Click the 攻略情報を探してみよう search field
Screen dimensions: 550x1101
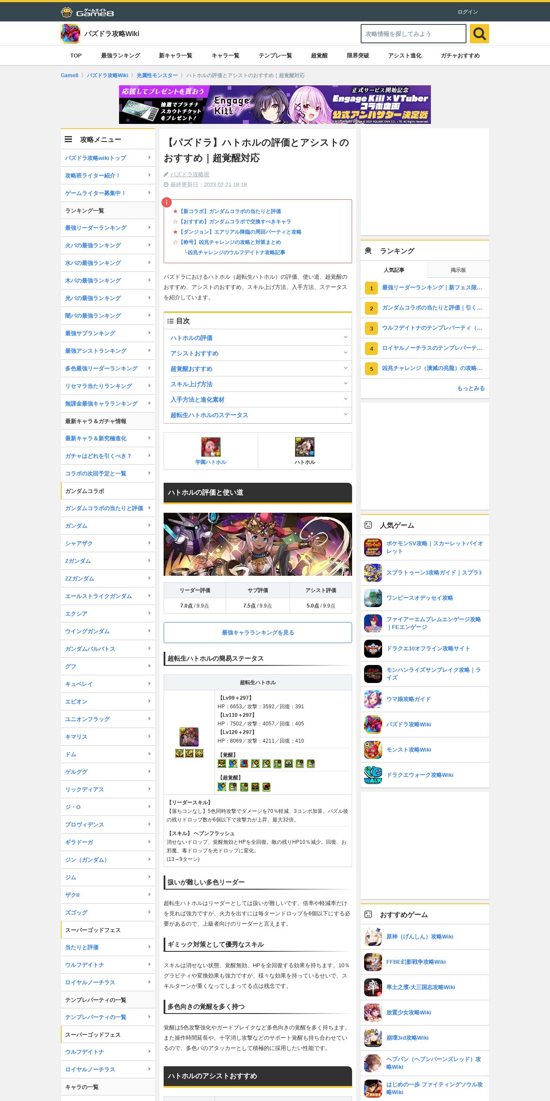413,33
